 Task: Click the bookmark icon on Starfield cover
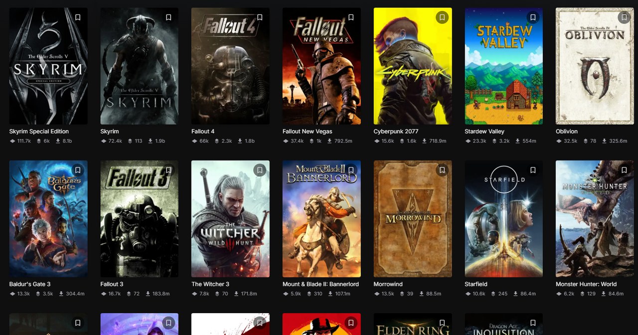click(x=533, y=170)
